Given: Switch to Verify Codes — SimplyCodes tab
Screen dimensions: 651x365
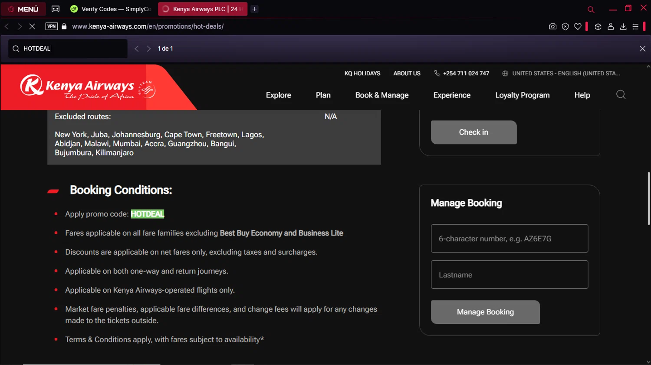Looking at the screenshot, I should [111, 9].
